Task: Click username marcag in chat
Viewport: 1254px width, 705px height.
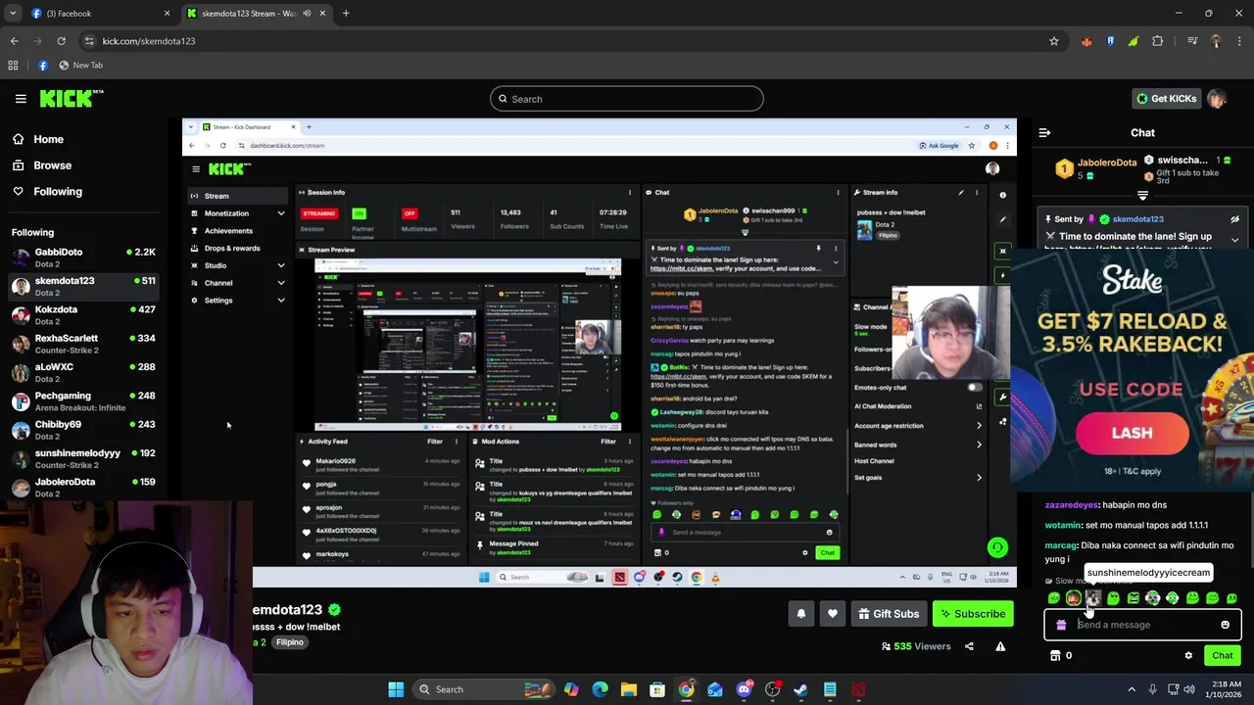Action: (1061, 545)
